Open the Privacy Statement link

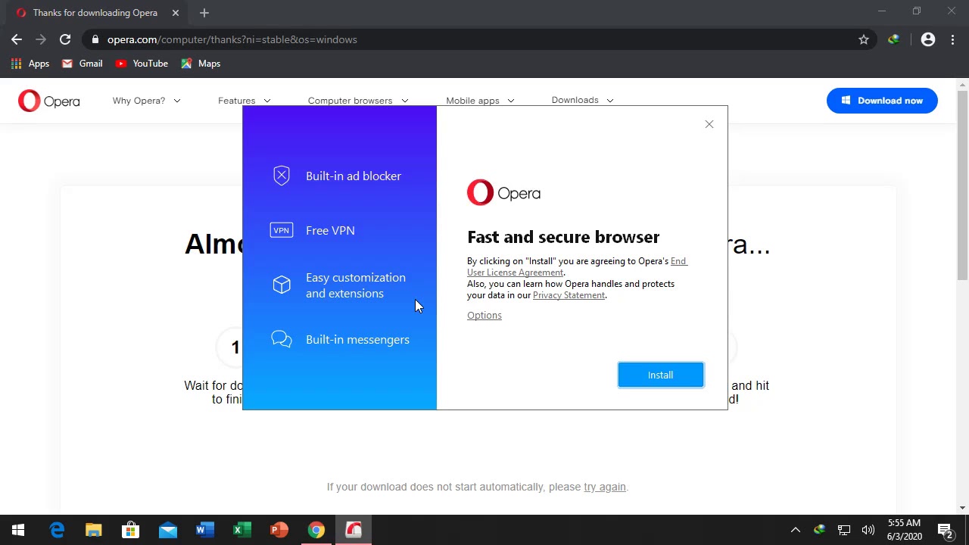pos(569,295)
